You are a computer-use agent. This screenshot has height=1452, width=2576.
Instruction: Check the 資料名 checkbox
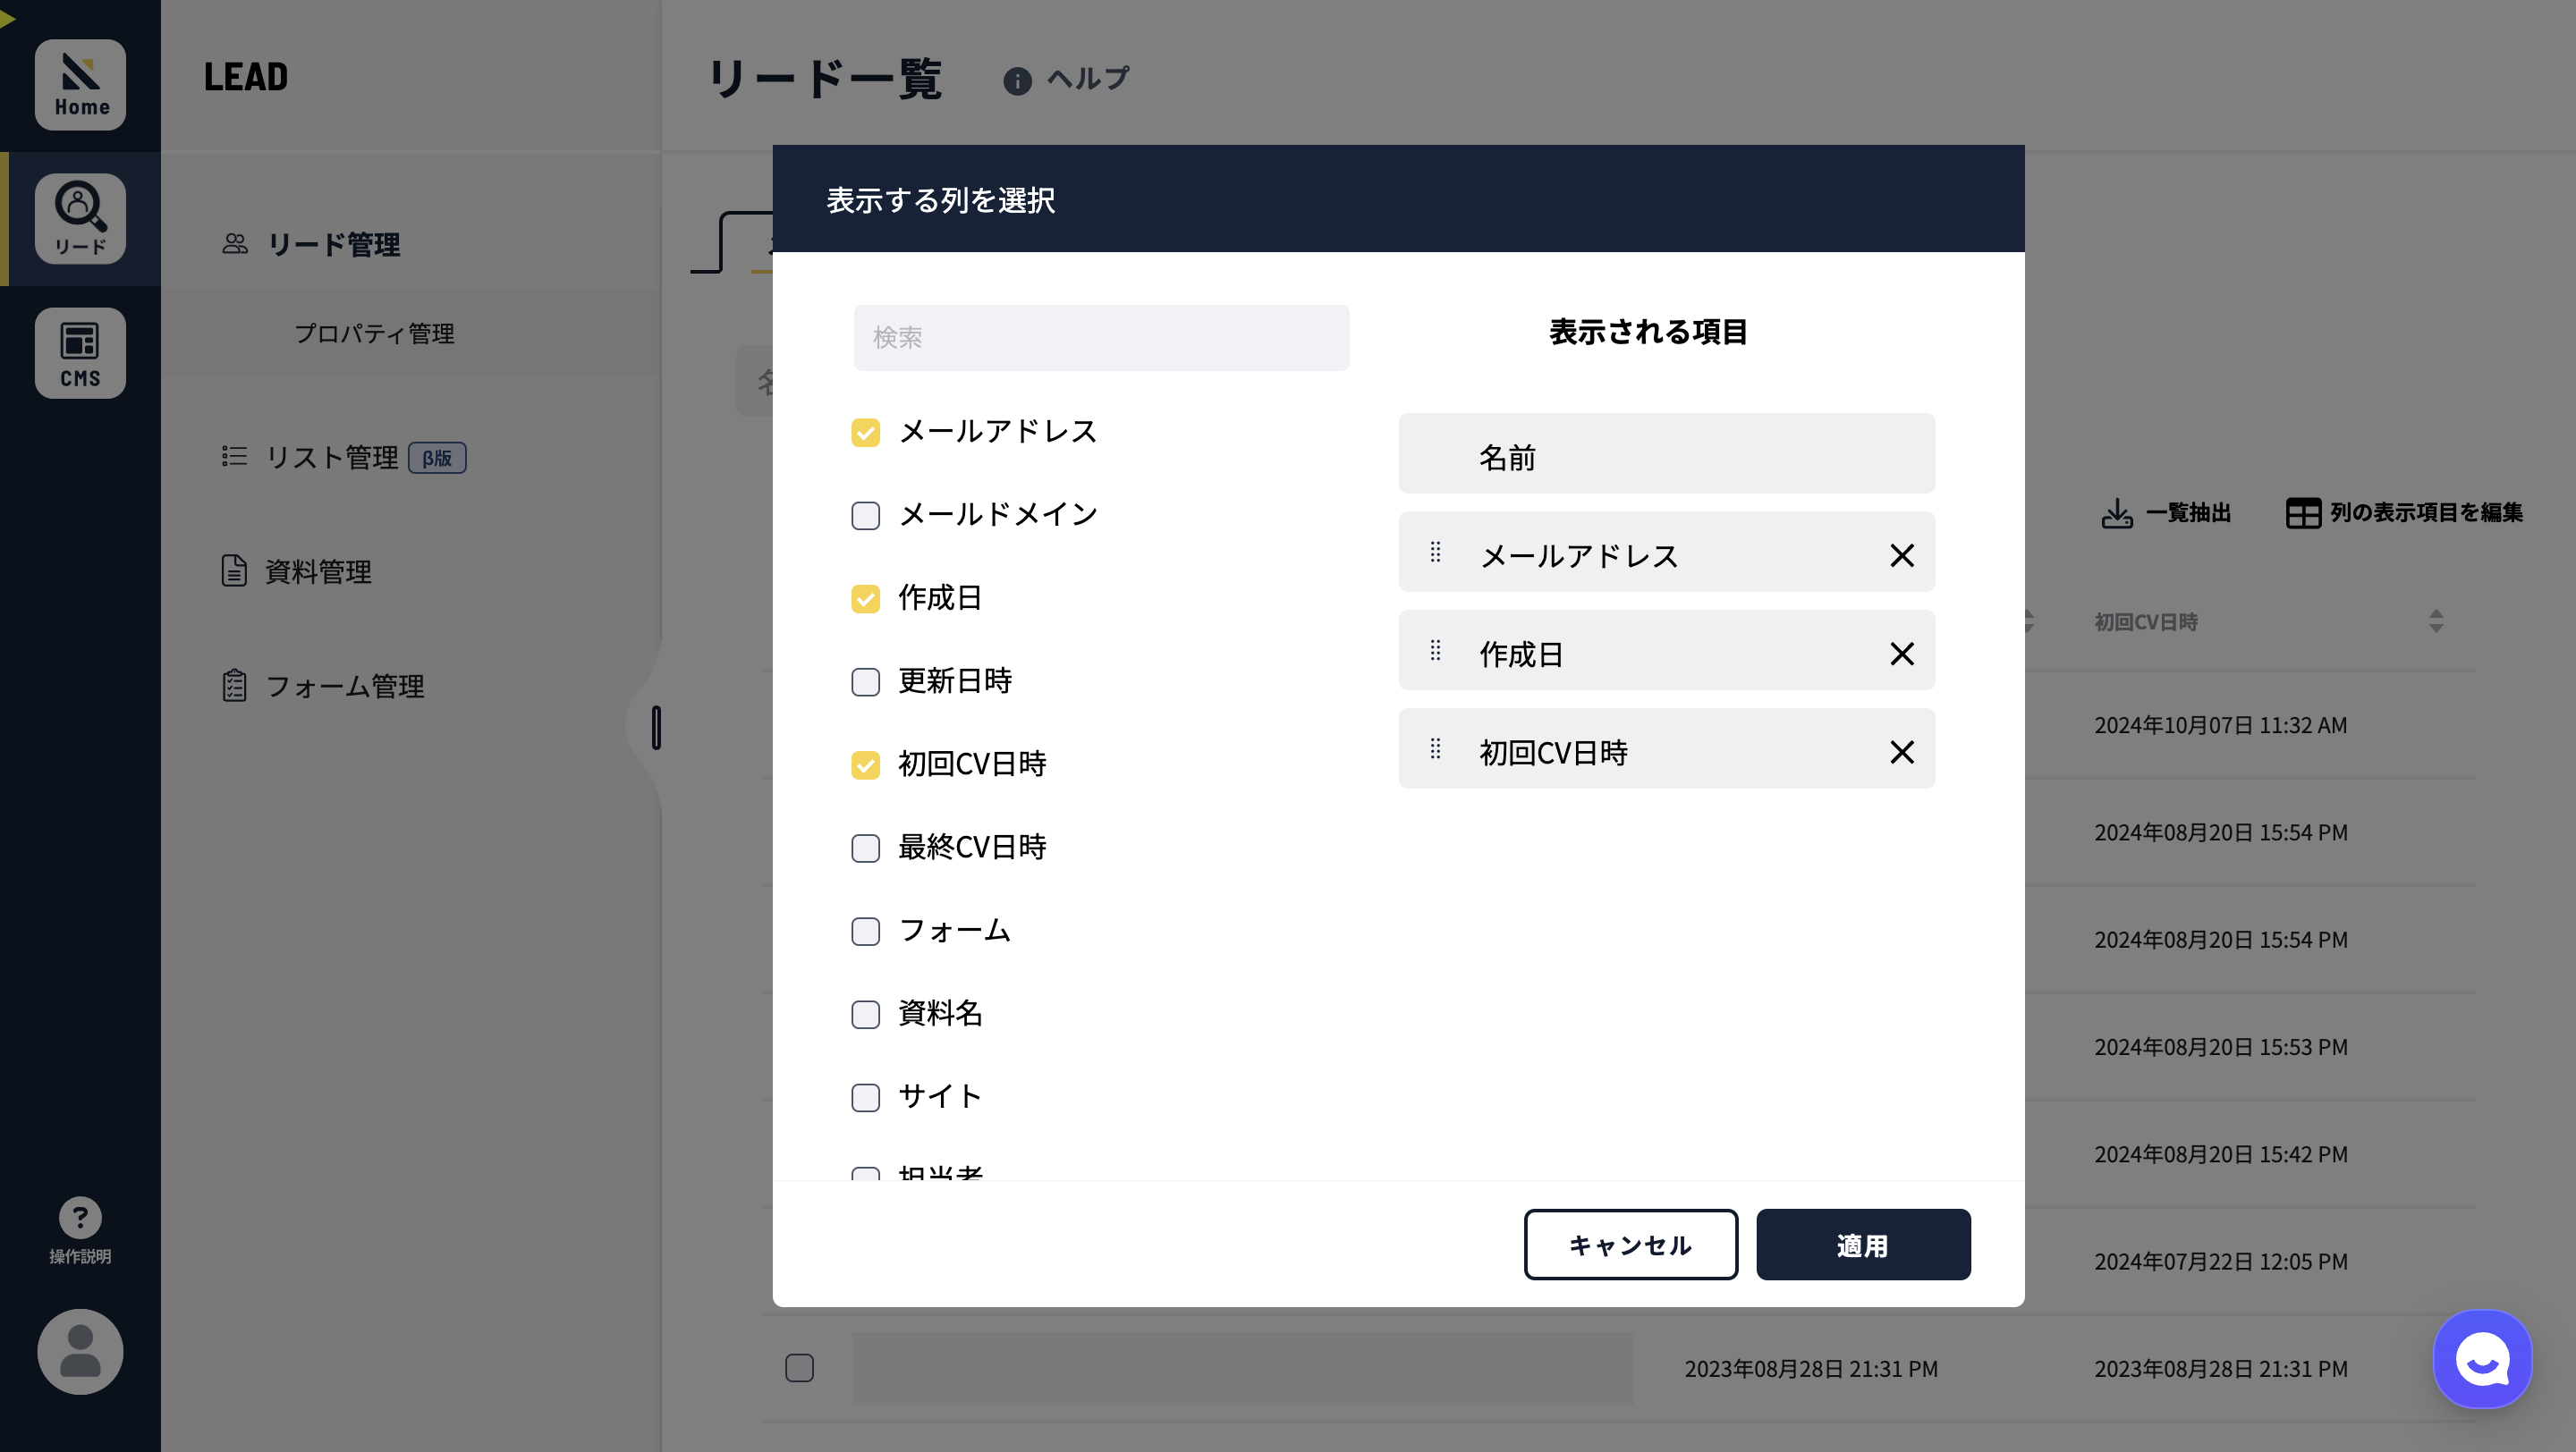(x=866, y=1014)
